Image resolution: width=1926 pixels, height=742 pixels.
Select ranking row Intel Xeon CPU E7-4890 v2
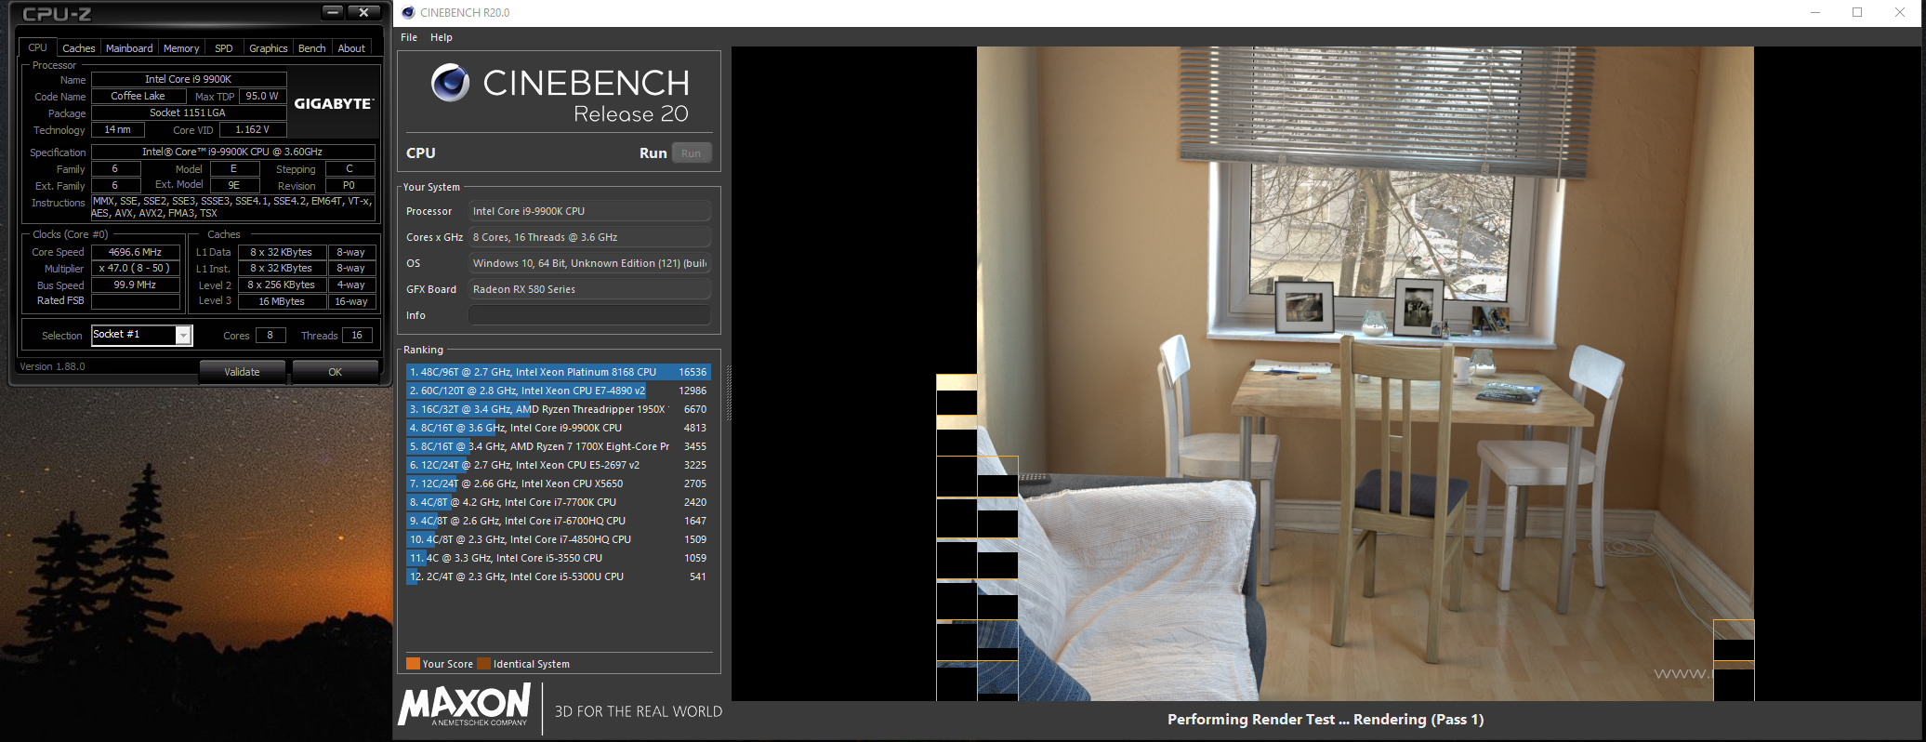tap(559, 391)
